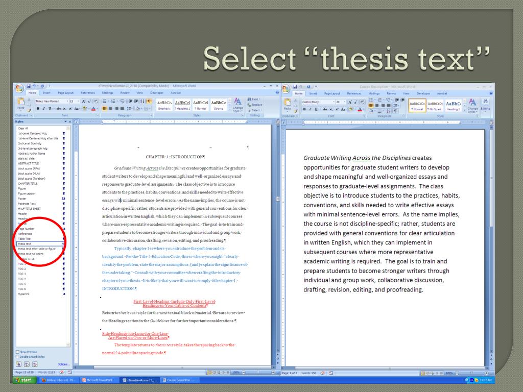The image size is (523, 392).
Task: Click the Office button in Course Description window
Action: click(x=286, y=89)
